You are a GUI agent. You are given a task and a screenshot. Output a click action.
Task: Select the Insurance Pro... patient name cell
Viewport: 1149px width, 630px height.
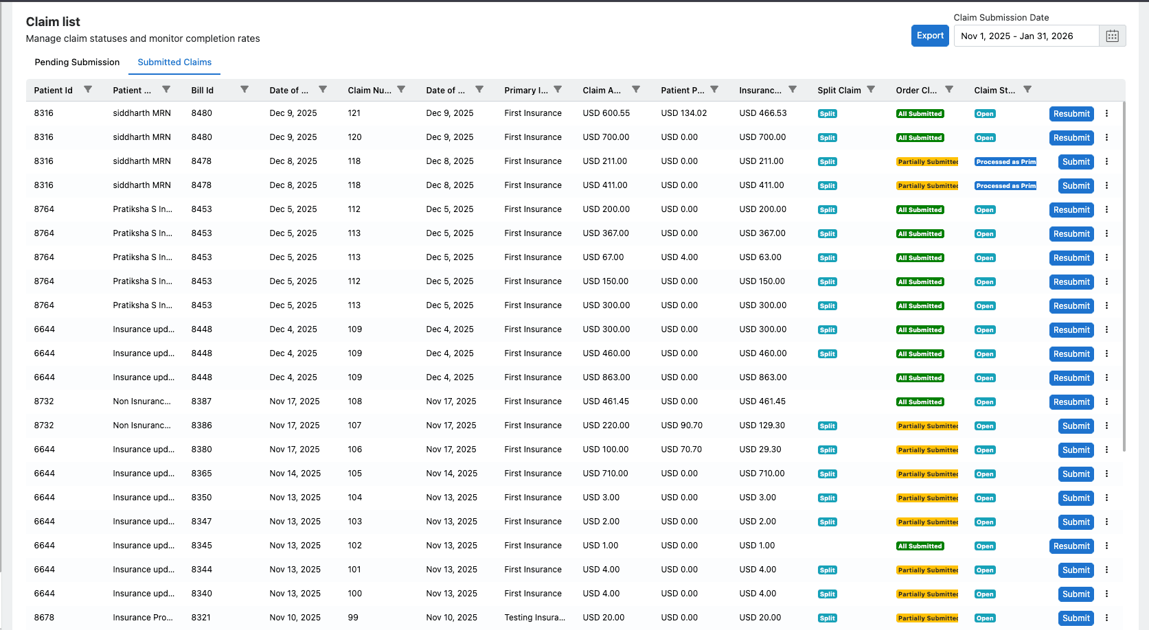pyautogui.click(x=143, y=618)
